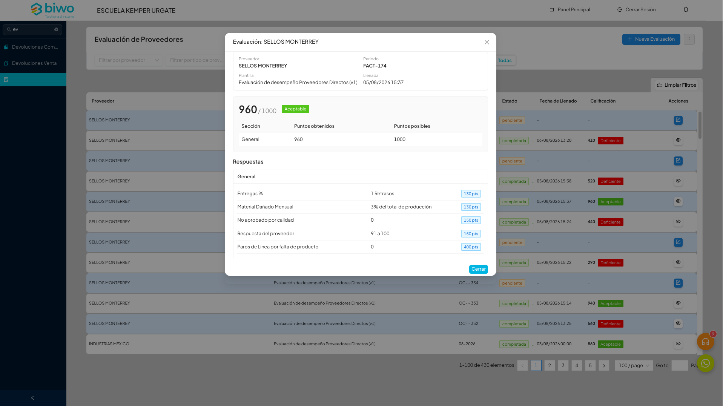Go to next page arrow
Screen dimensions: 723x406
pyautogui.click(x=604, y=365)
